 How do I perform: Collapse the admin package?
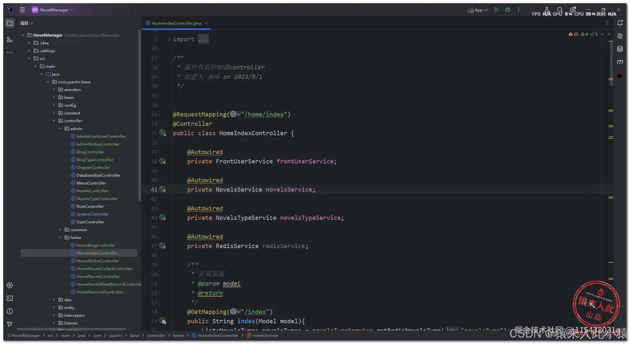pyautogui.click(x=60, y=128)
